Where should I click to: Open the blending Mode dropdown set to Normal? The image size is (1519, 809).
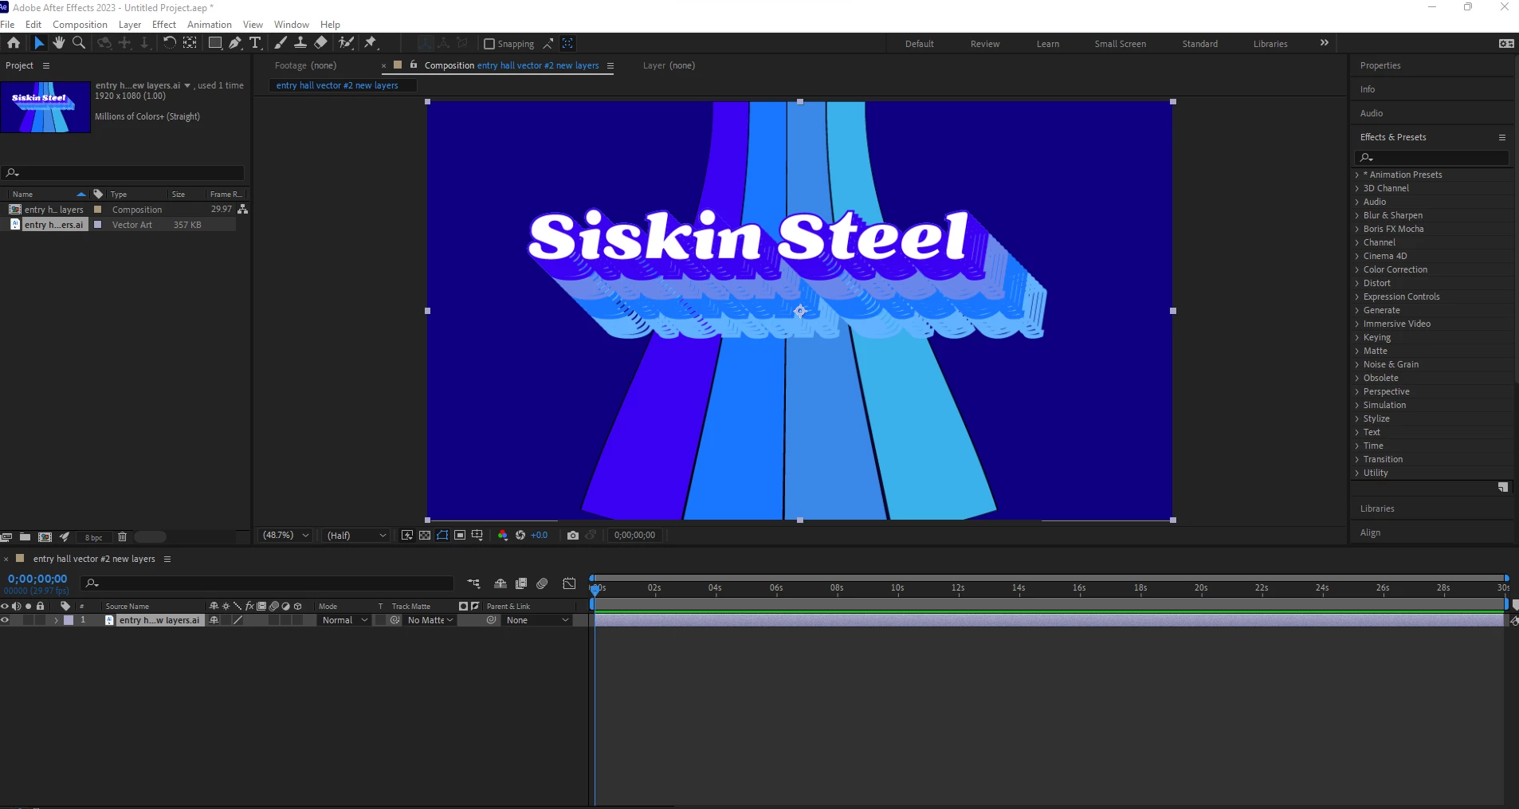tap(345, 620)
